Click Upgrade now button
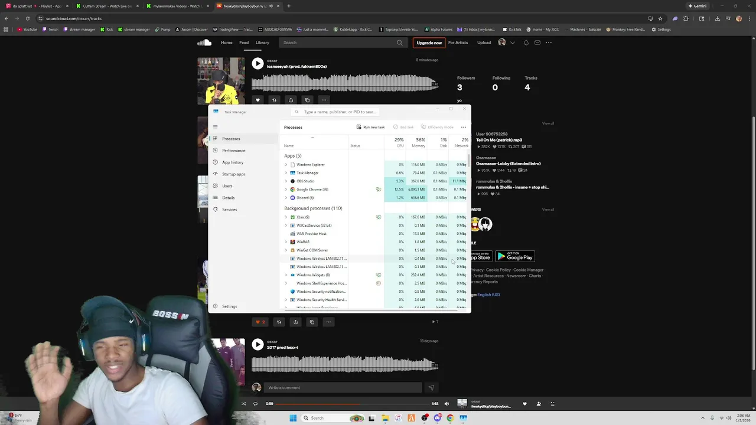This screenshot has width=756, height=425. click(429, 42)
